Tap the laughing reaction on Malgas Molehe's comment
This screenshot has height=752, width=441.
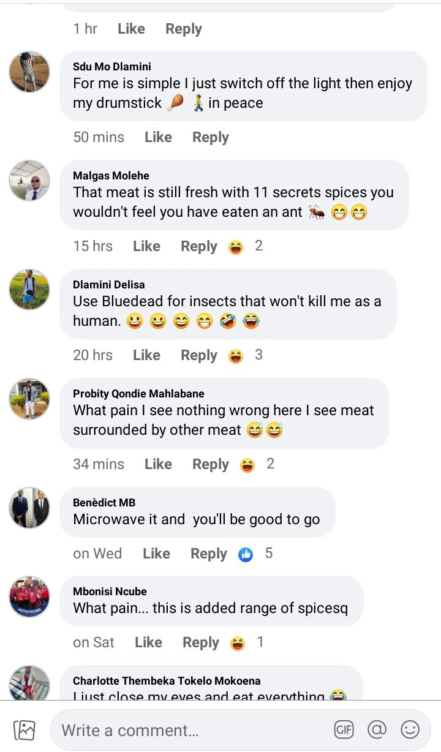pos(235,247)
